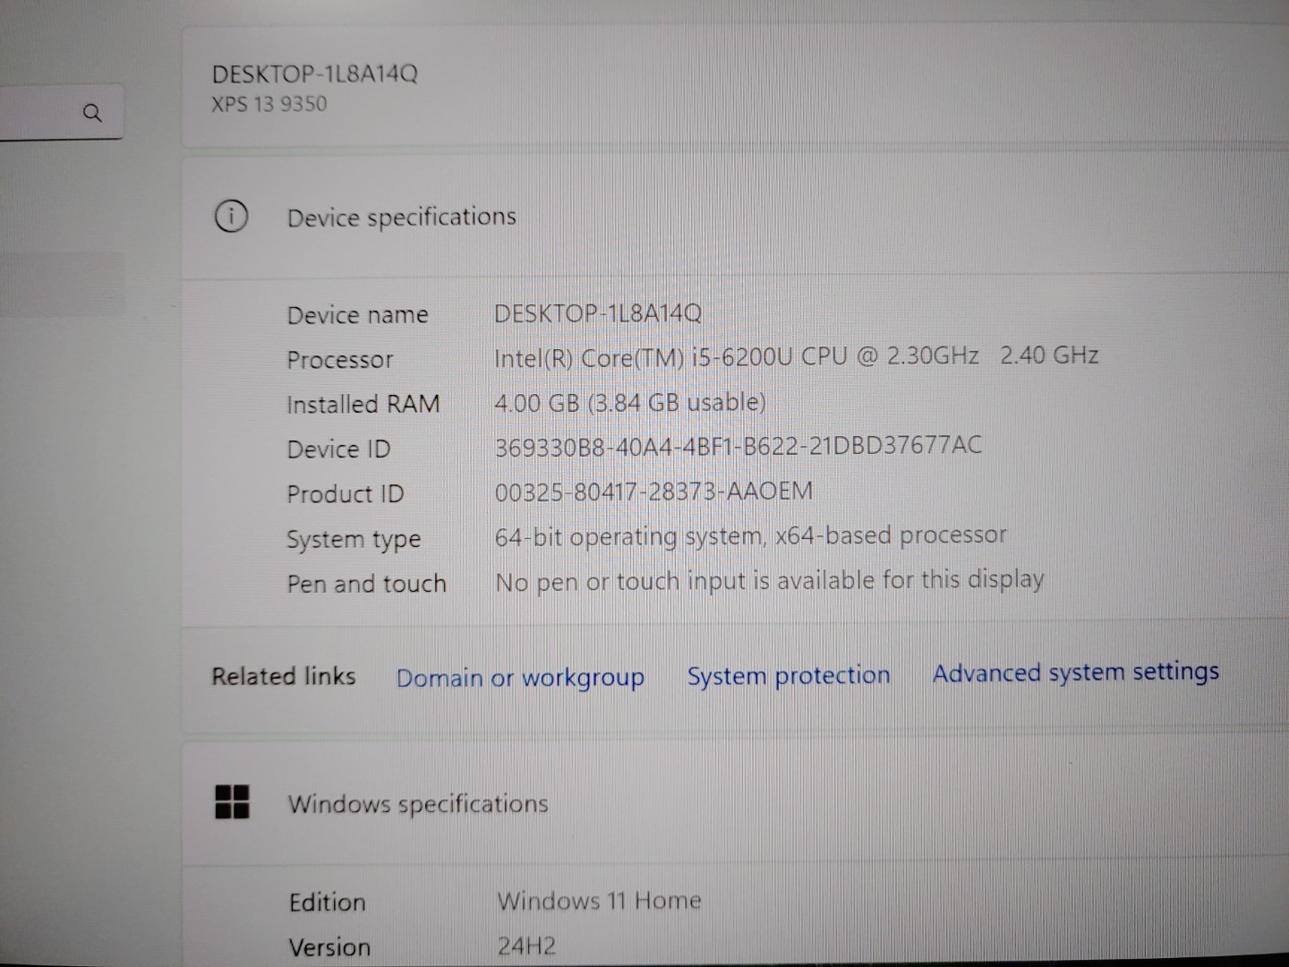Viewport: 1289px width, 967px height.
Task: Click the Related links heading
Action: (284, 677)
